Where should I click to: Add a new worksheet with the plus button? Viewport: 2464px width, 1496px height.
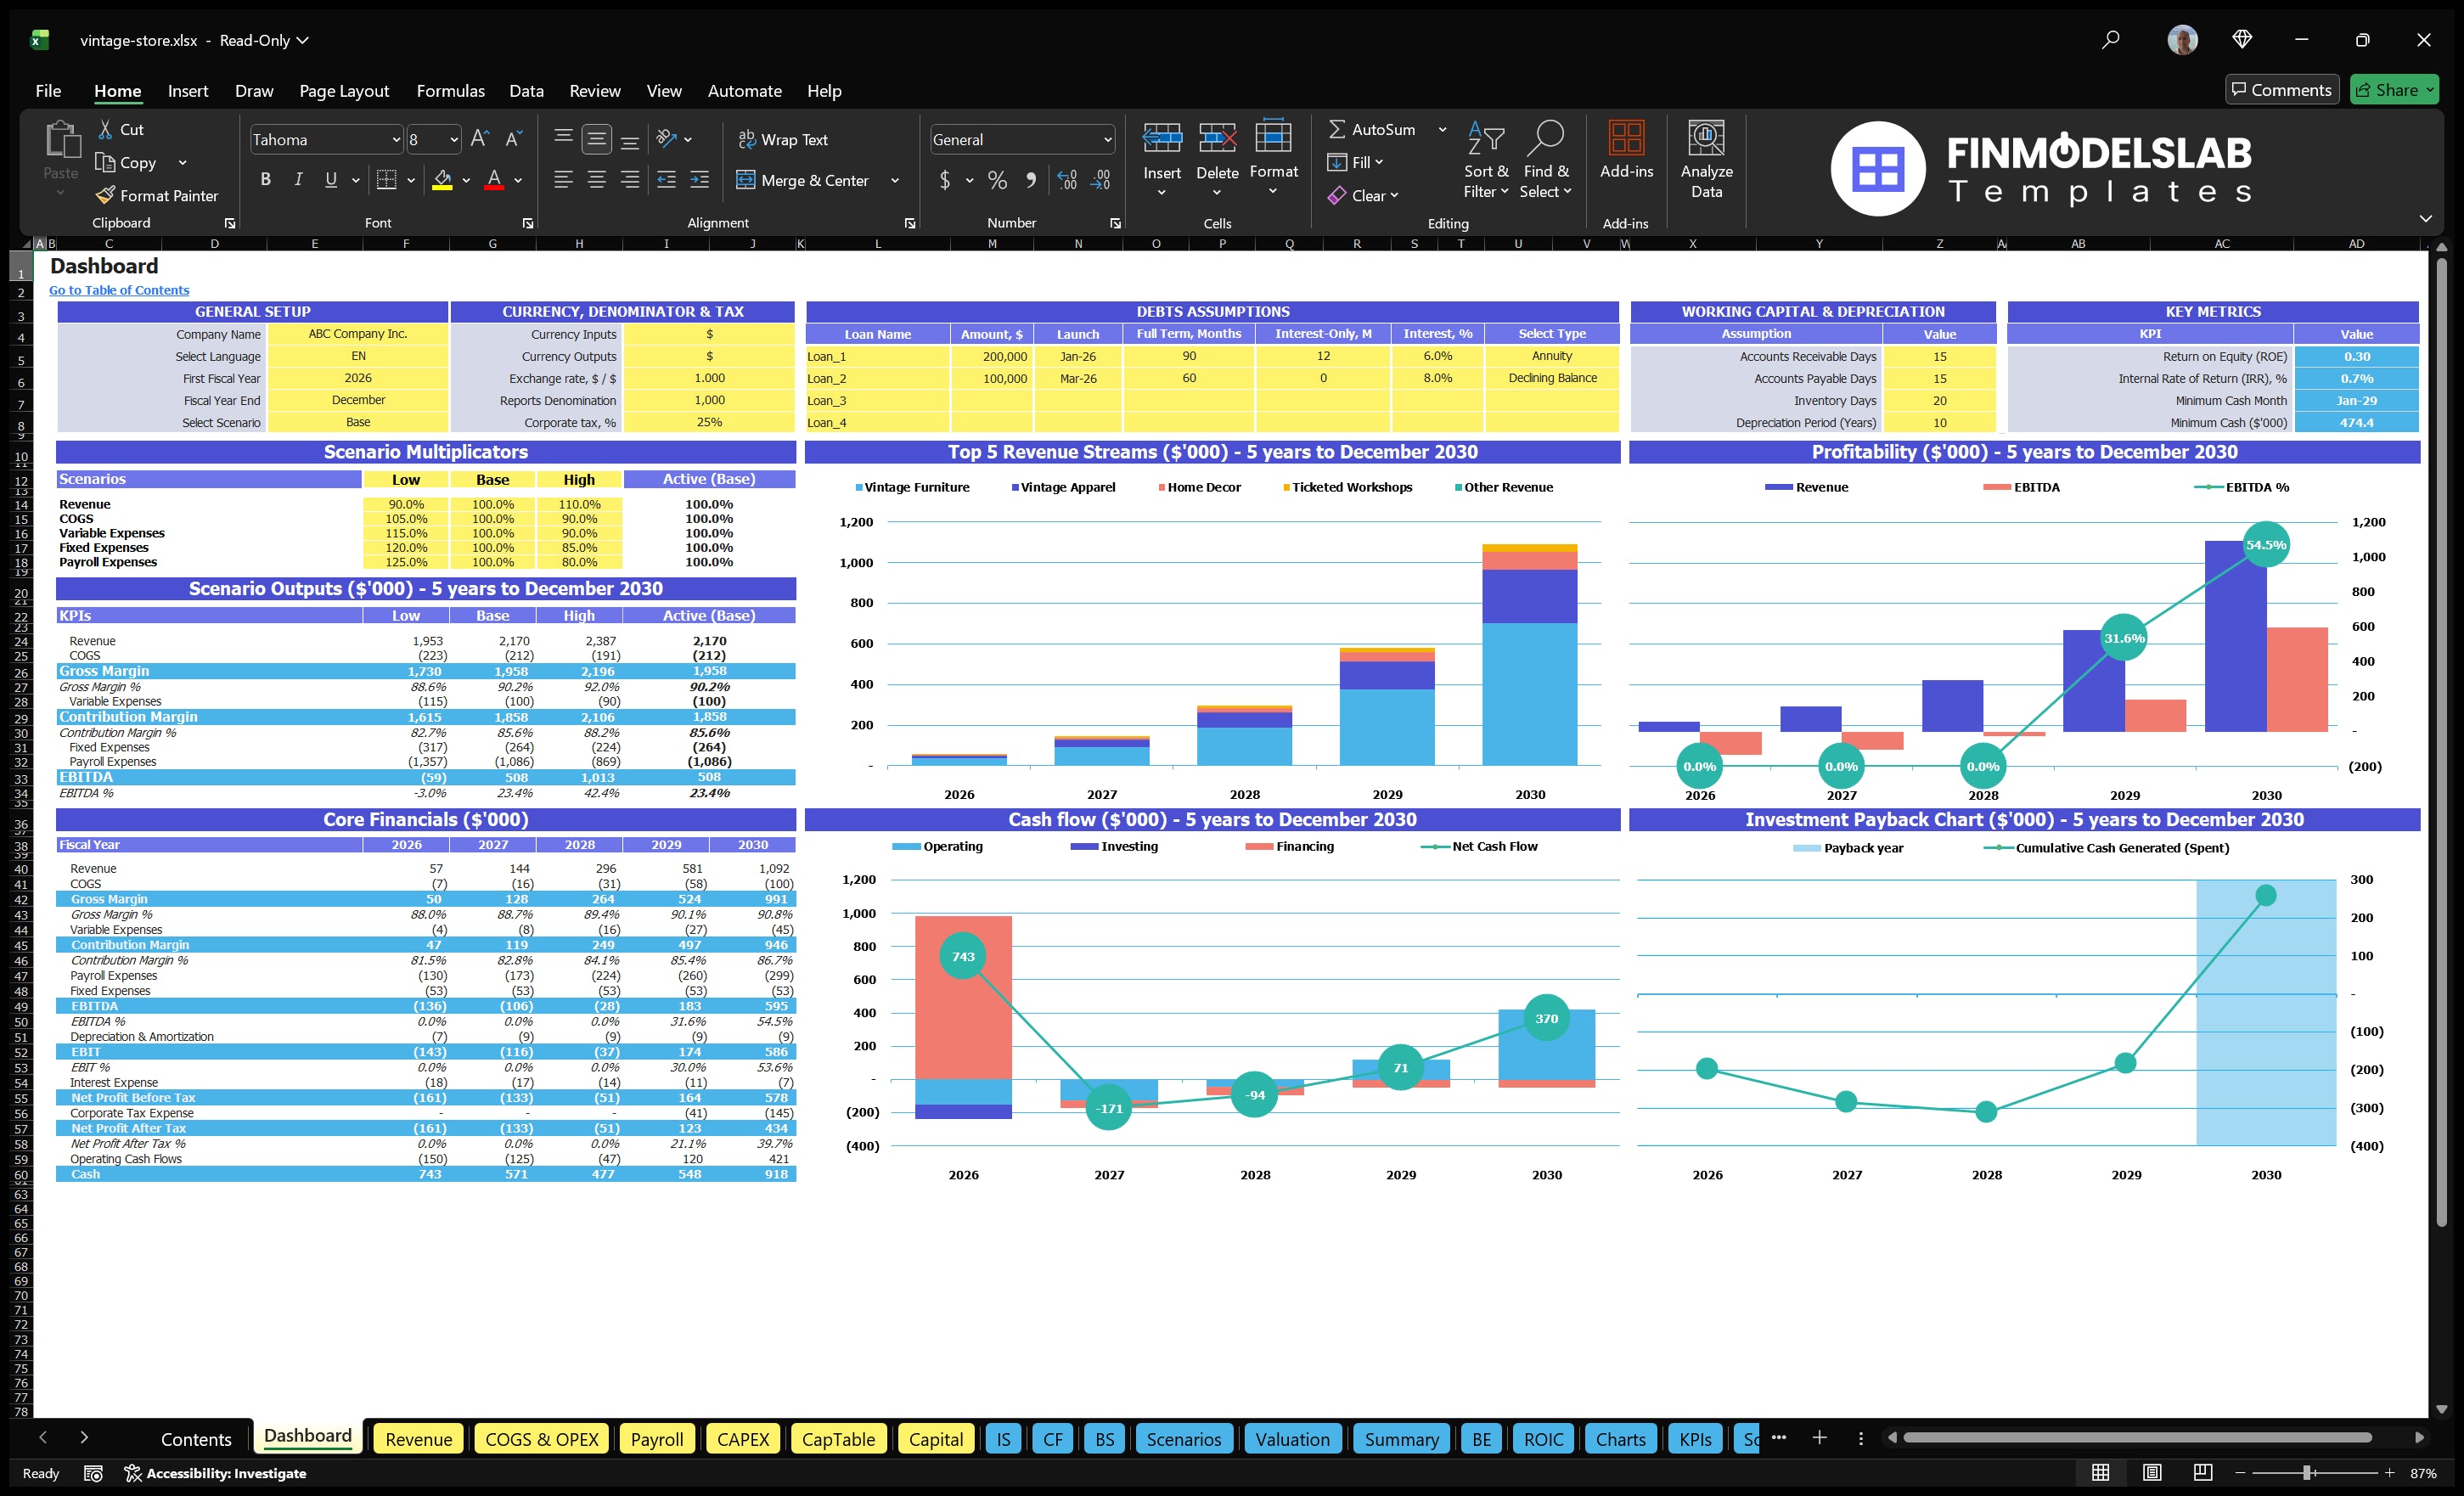(x=1819, y=1439)
